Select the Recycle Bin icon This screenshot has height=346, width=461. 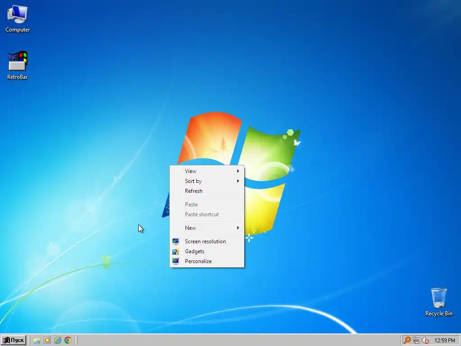point(438,302)
